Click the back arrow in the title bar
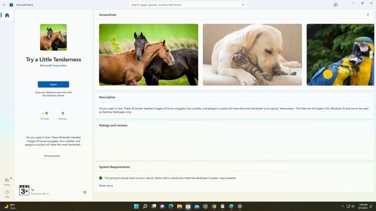Image resolution: width=376 pixels, height=211 pixels. click(x=5, y=5)
